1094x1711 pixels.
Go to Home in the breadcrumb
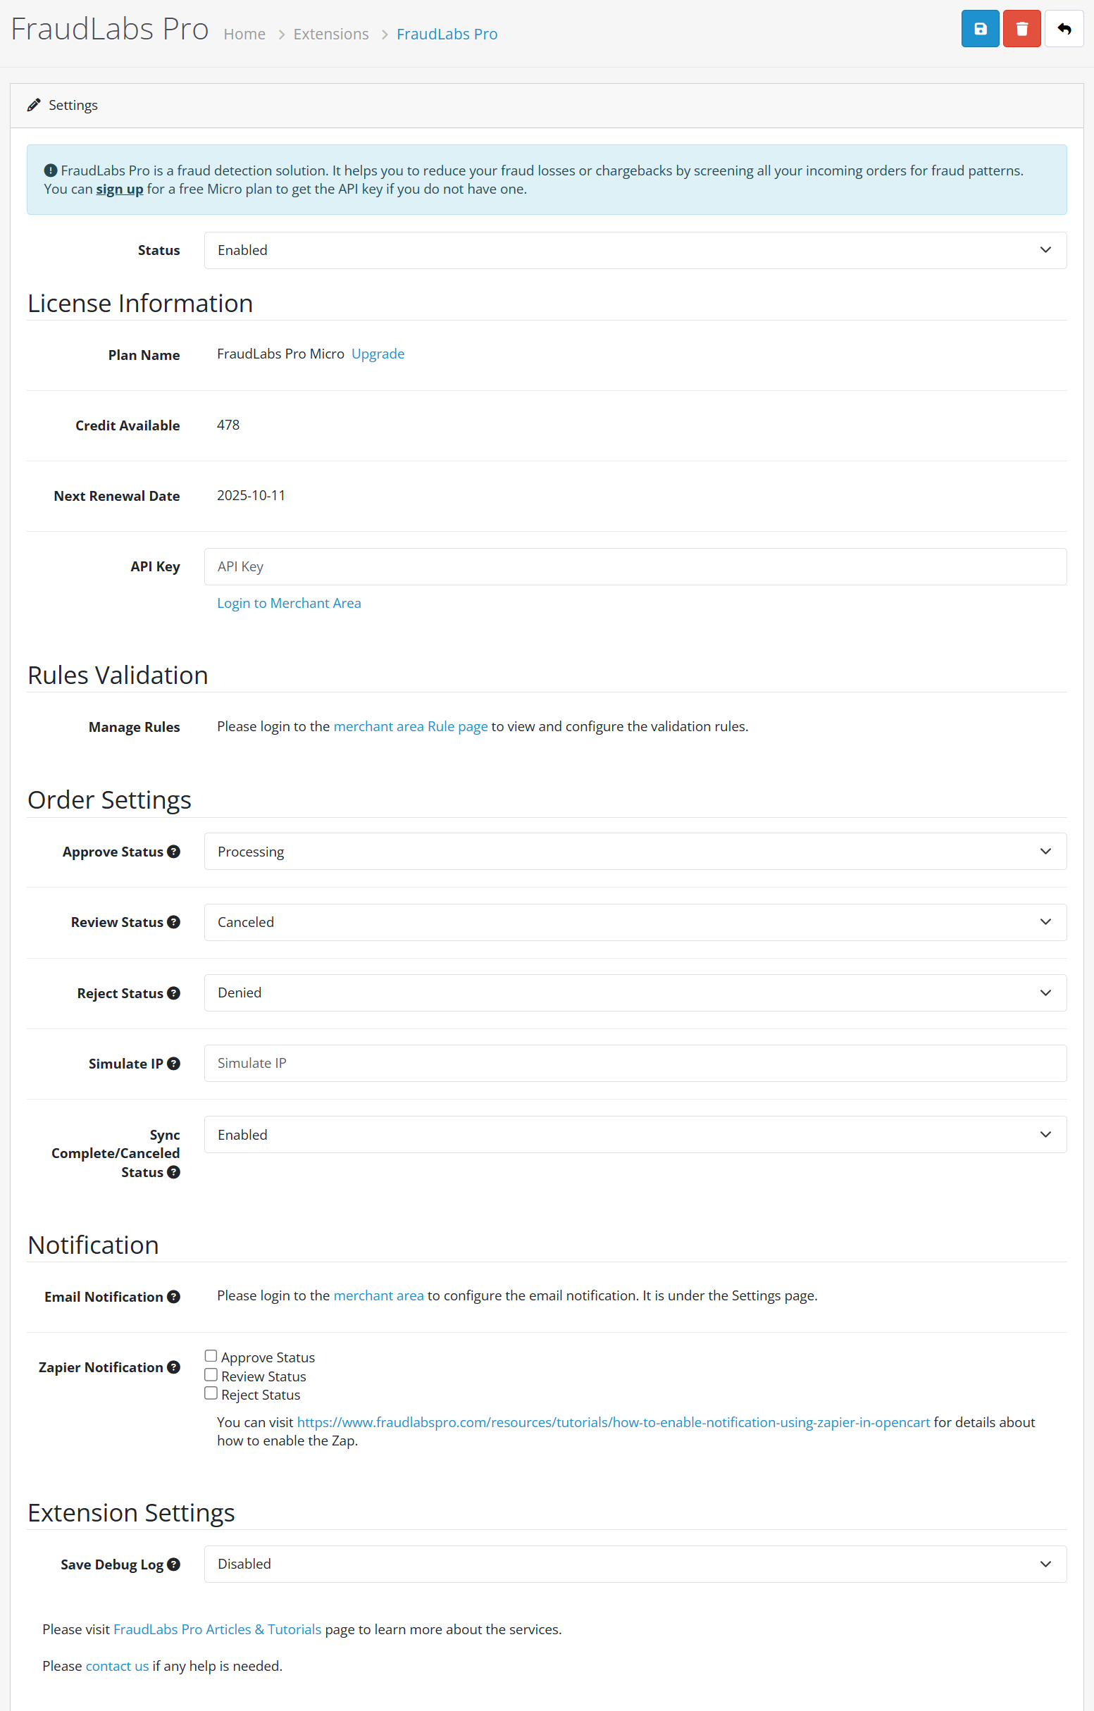[x=244, y=34]
